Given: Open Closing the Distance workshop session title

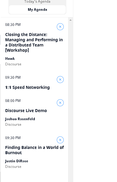Looking at the screenshot, I should [x=34, y=42].
